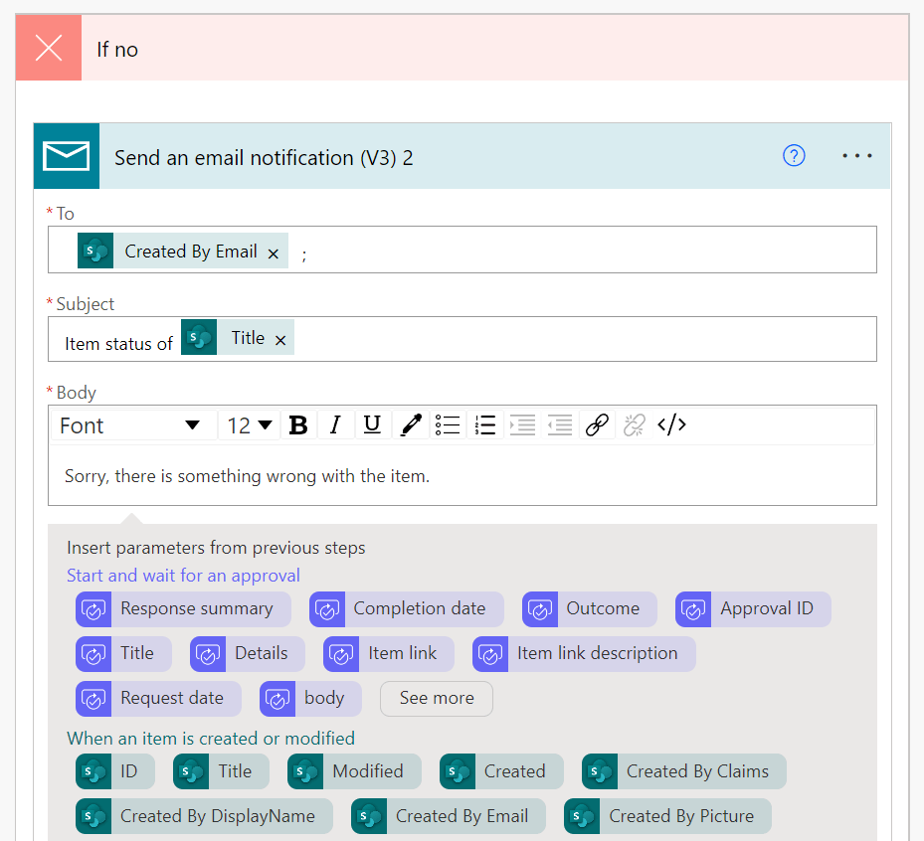Viewport: 924px width, 841px height.
Task: Click into the To recipients field
Action: [x=462, y=250]
